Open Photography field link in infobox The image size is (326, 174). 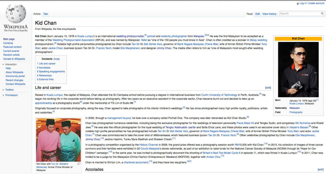[x=296, y=112]
